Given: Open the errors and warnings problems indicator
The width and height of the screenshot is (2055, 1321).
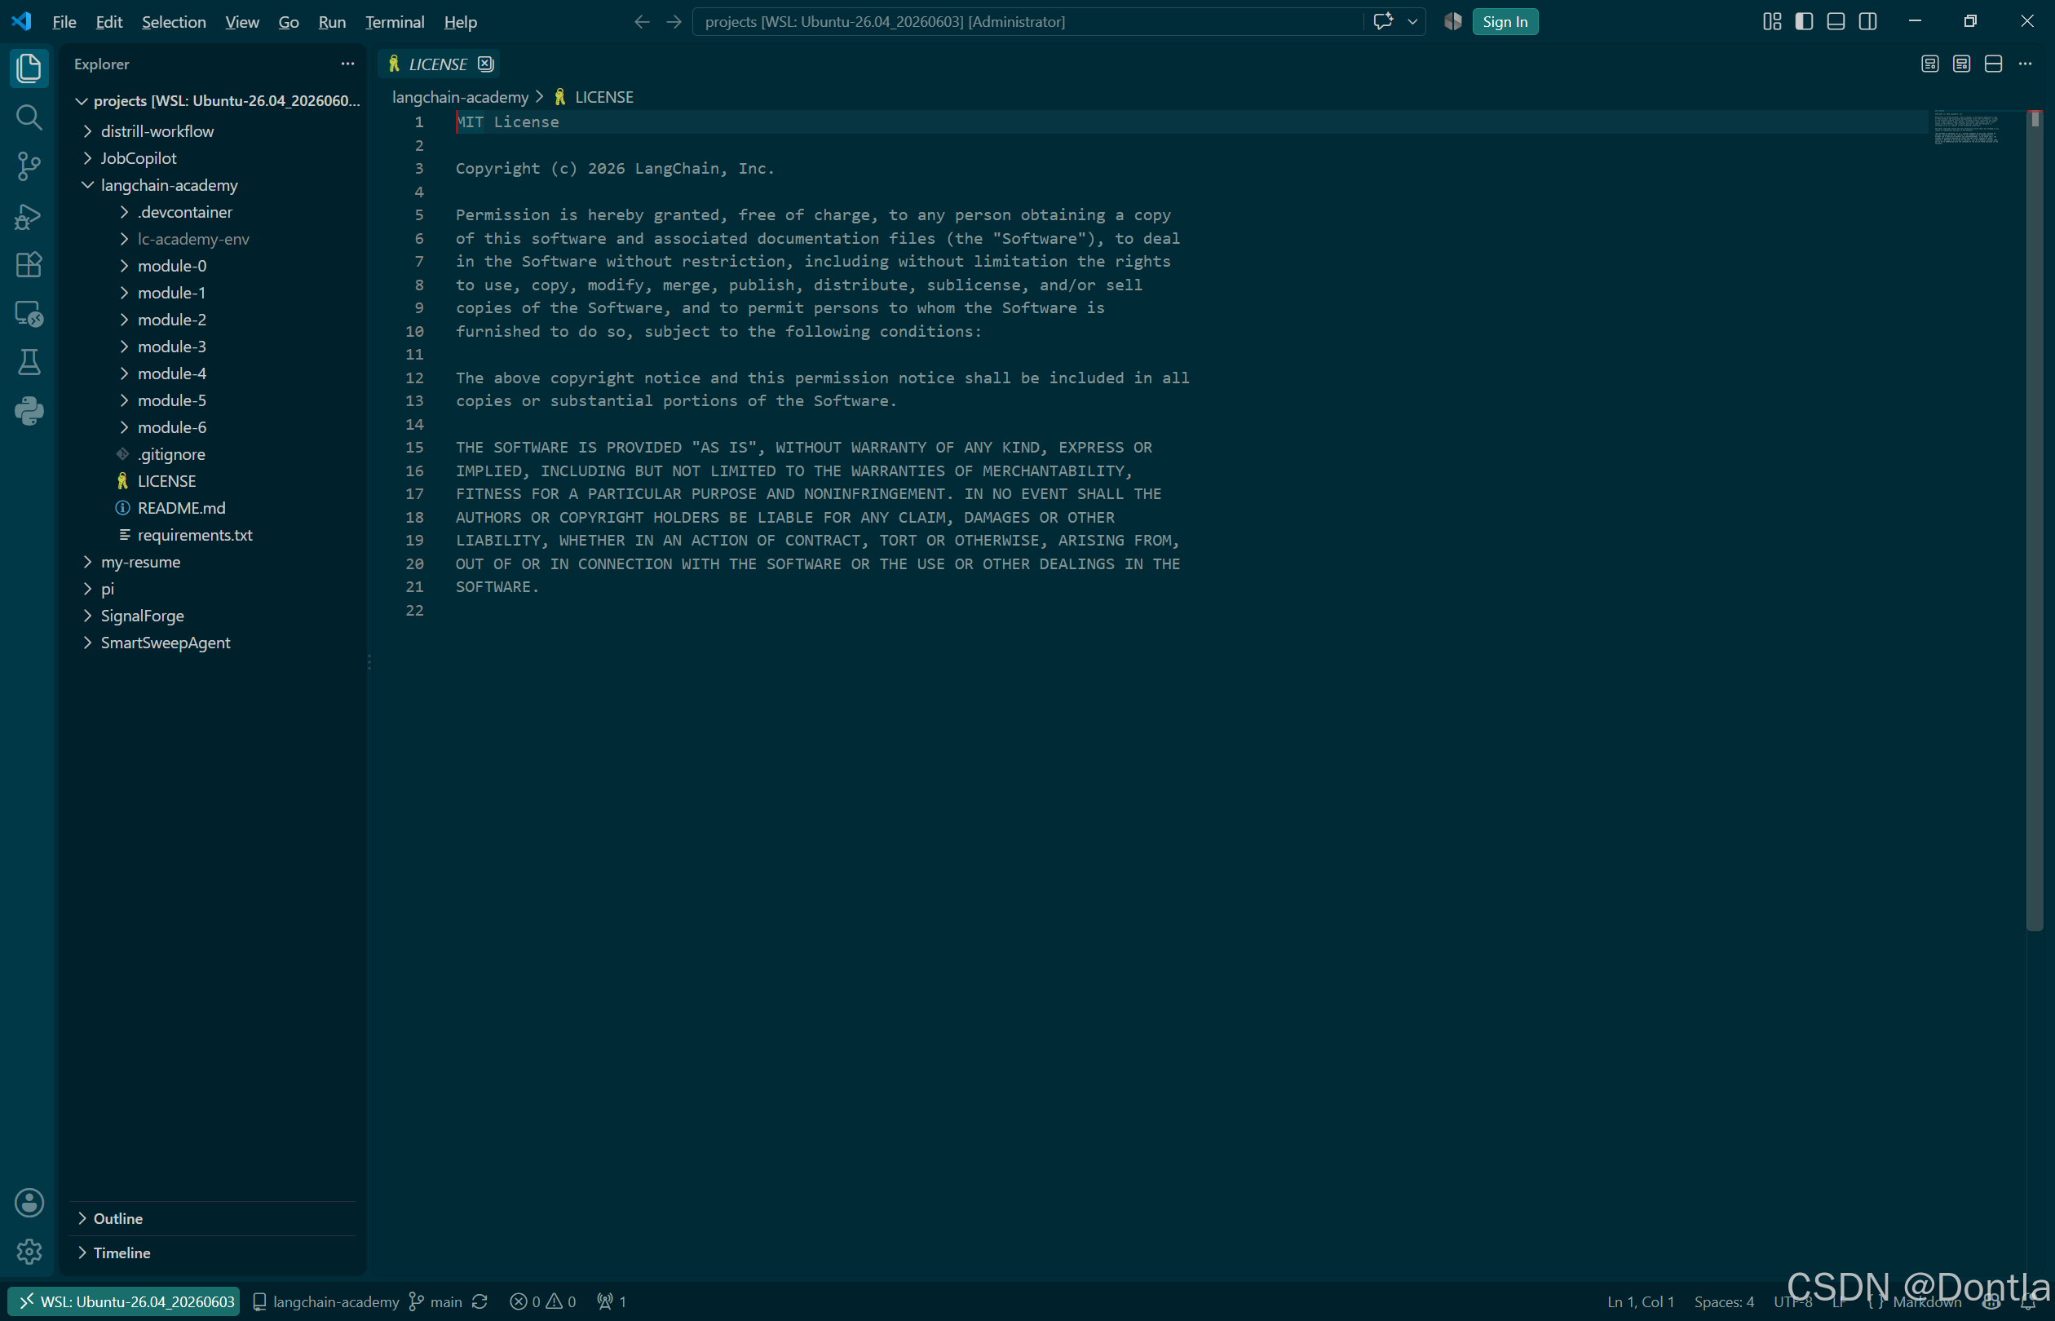Looking at the screenshot, I should coord(543,1301).
